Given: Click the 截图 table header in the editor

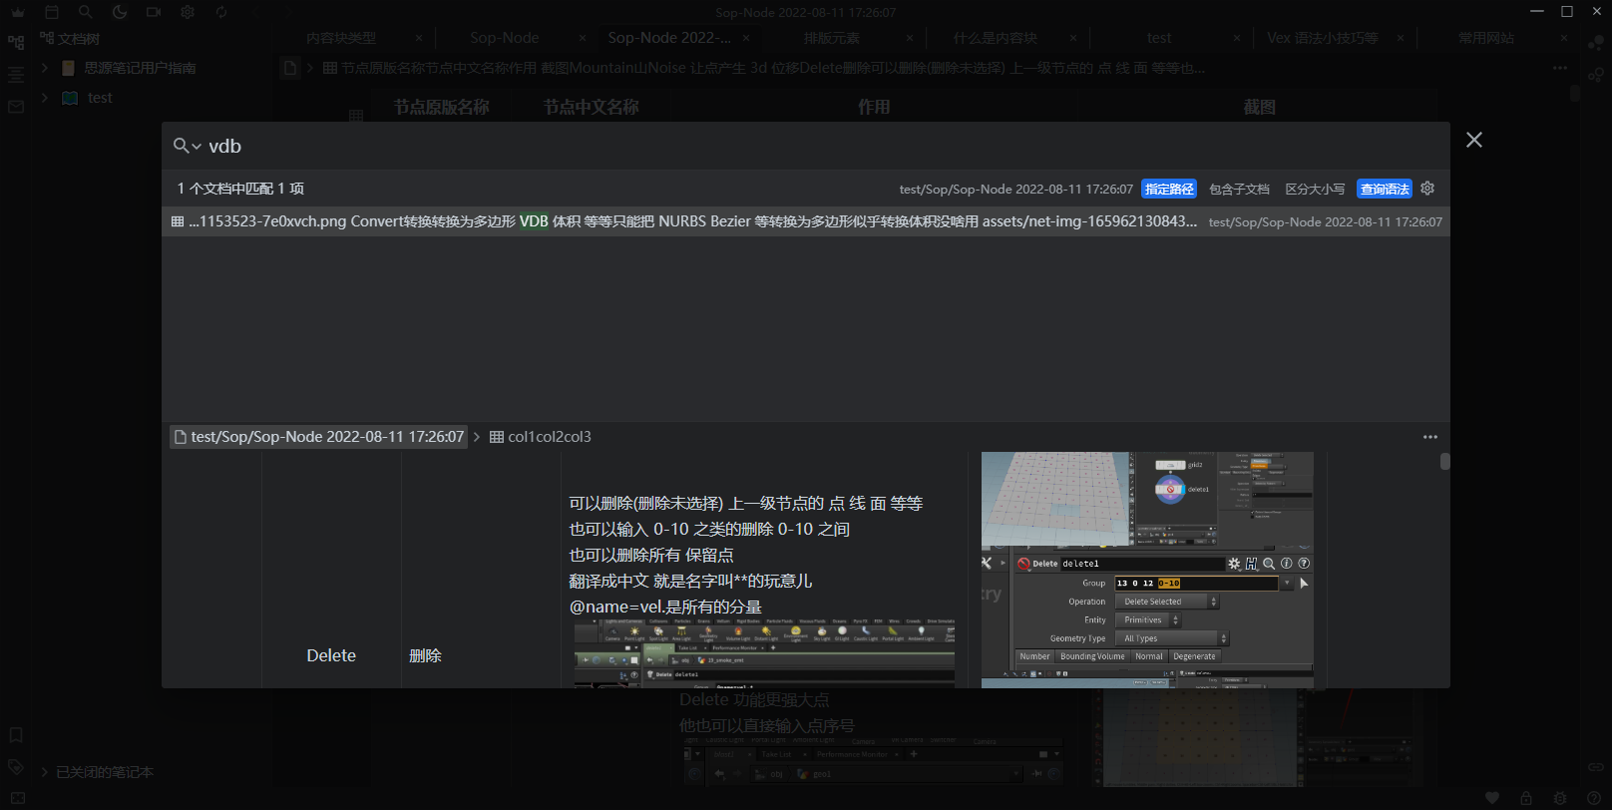Looking at the screenshot, I should click(1259, 107).
